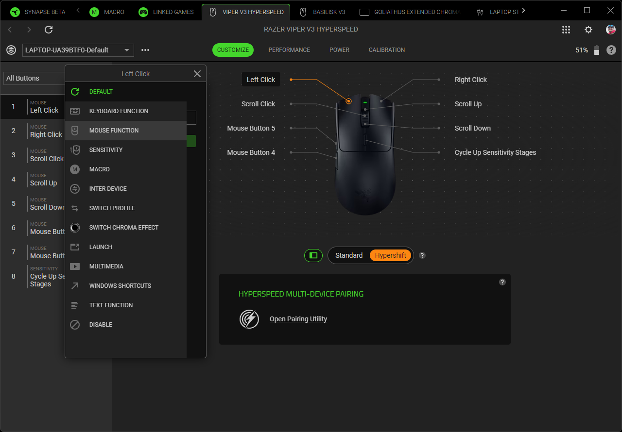Click the RAZER VIPER V3 HYPERSPEED title

[x=311, y=29]
